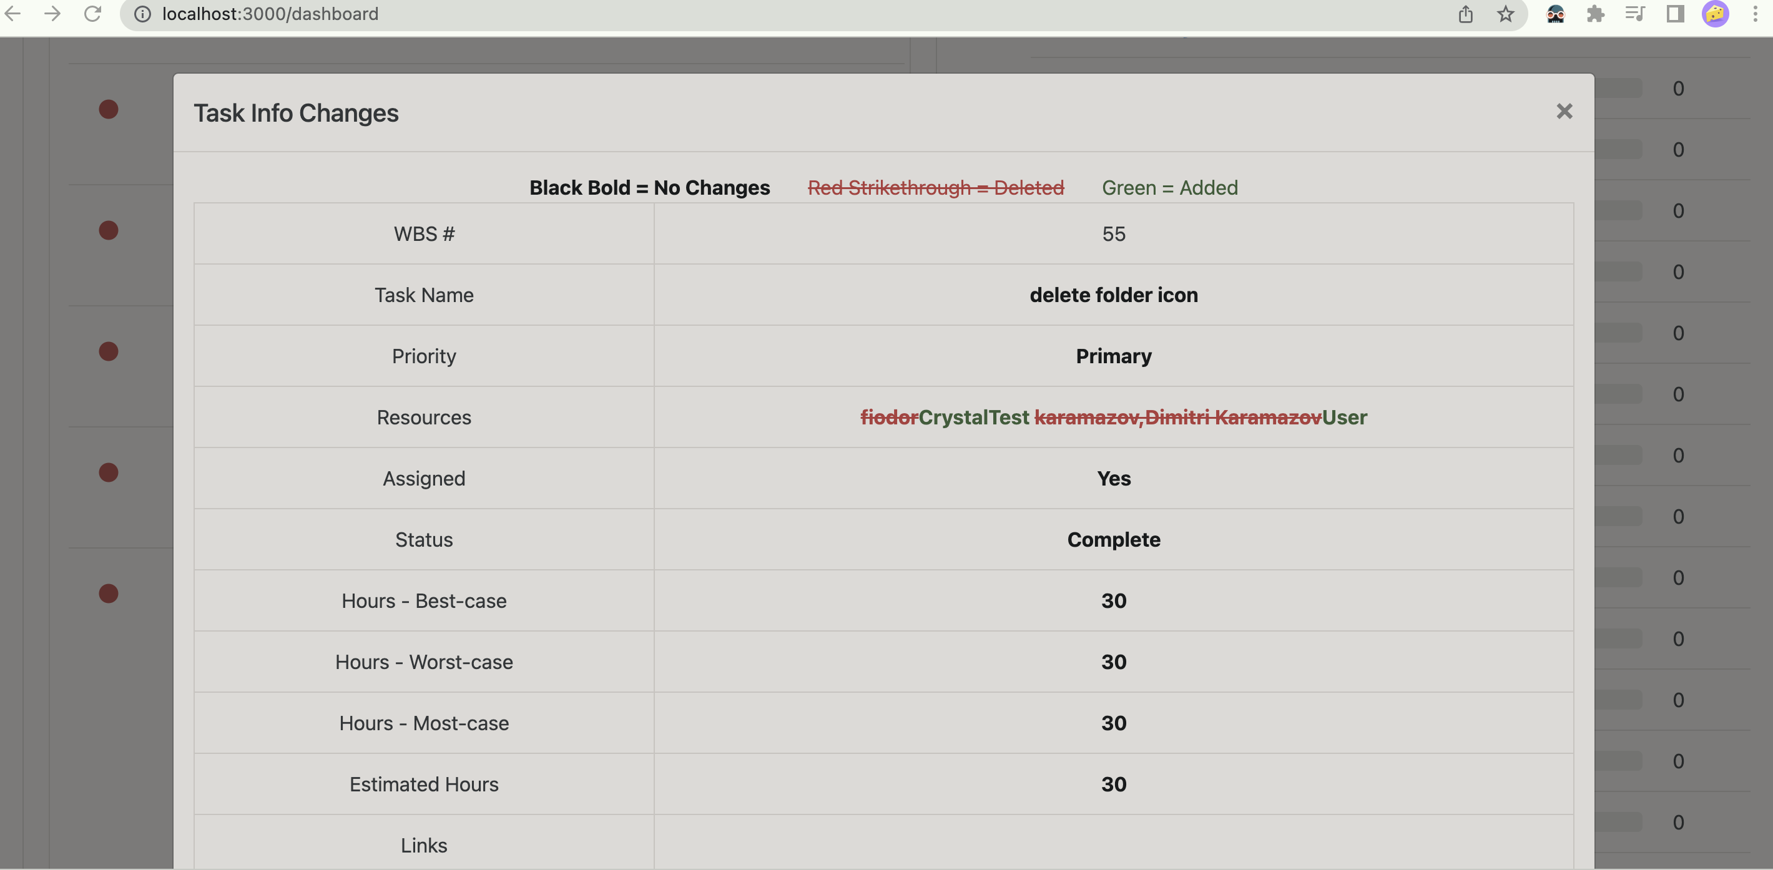Open Chrome three-dot menu

point(1754,14)
